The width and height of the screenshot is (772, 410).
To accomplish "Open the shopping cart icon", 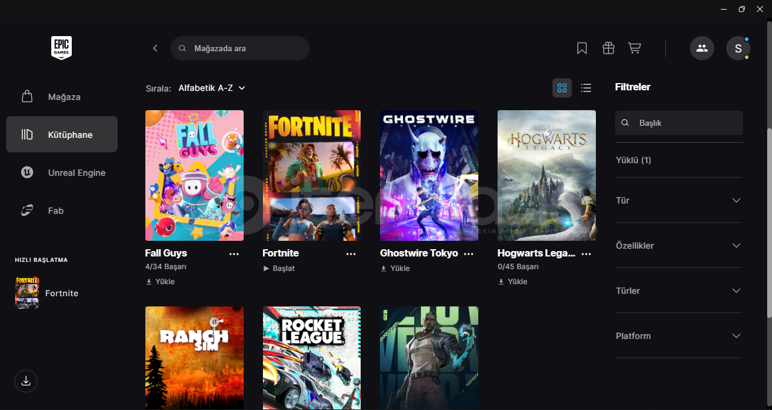I will (x=634, y=48).
